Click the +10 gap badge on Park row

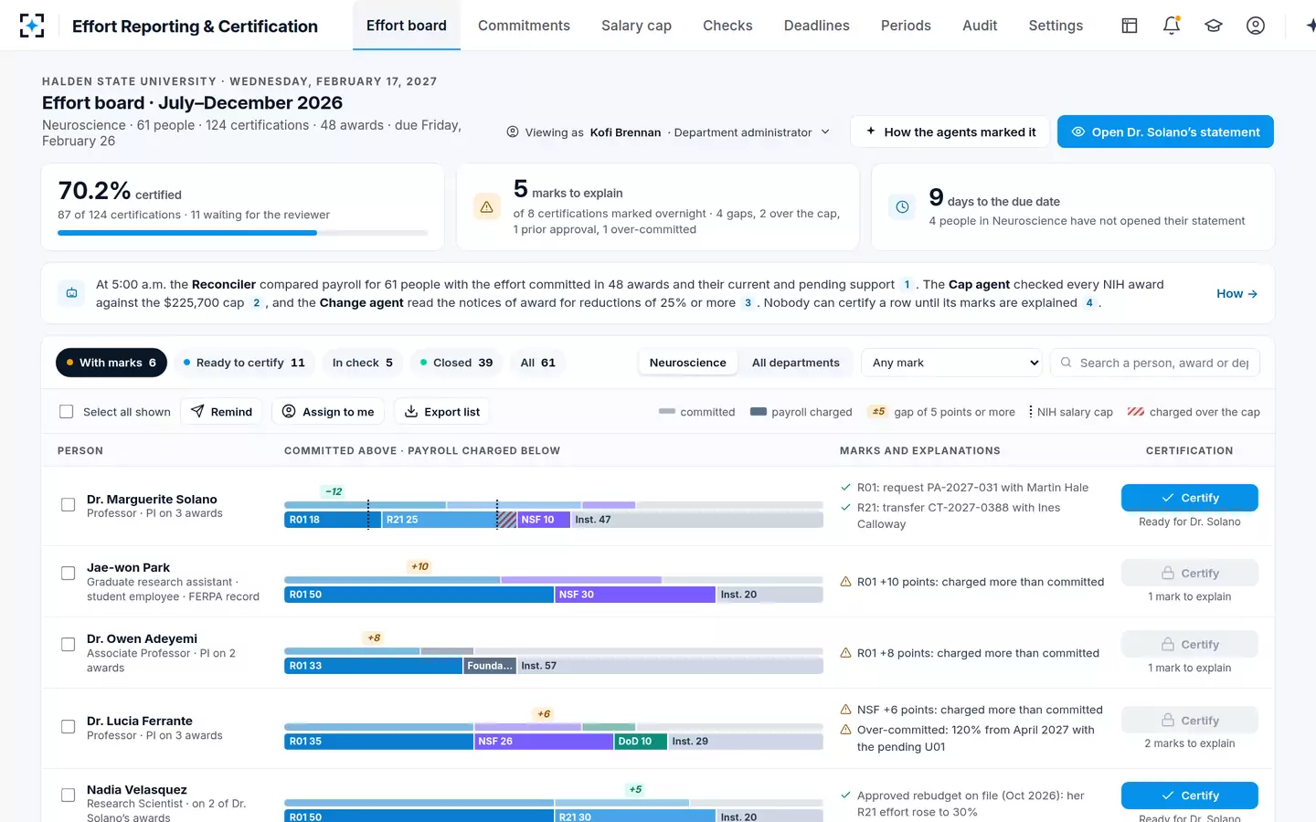(419, 566)
